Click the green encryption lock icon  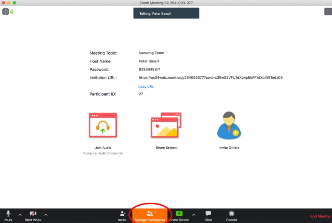tap(12, 11)
